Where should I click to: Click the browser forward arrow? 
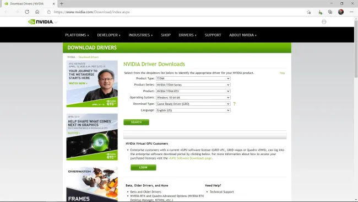tap(17, 12)
